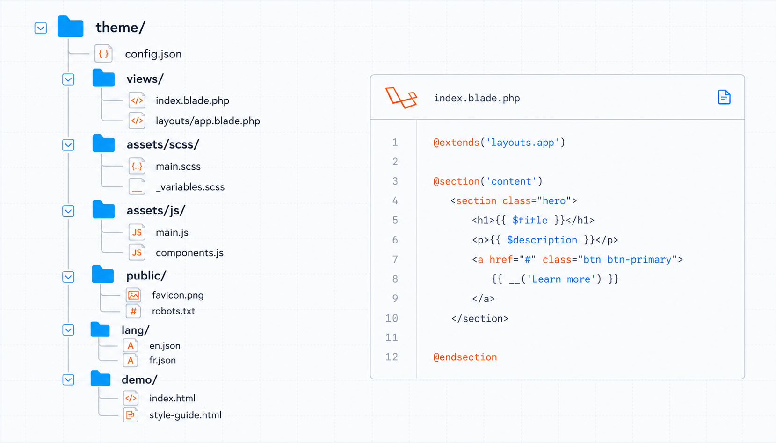The image size is (776, 443).
Task: Click the en.json language file icon
Action: click(x=131, y=346)
